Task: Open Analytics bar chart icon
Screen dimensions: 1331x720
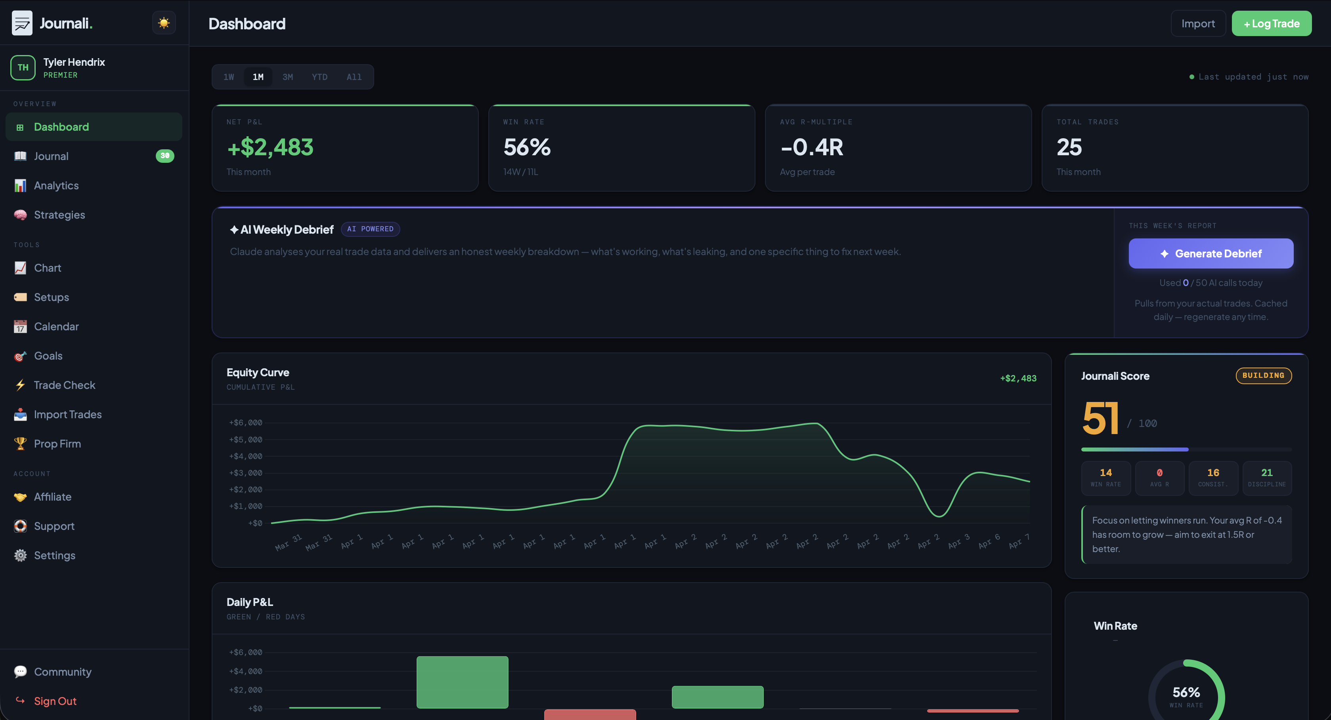Action: pyautogui.click(x=20, y=185)
